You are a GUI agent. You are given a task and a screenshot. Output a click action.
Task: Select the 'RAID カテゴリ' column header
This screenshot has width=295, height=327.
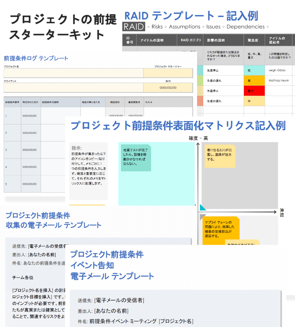tap(190, 40)
